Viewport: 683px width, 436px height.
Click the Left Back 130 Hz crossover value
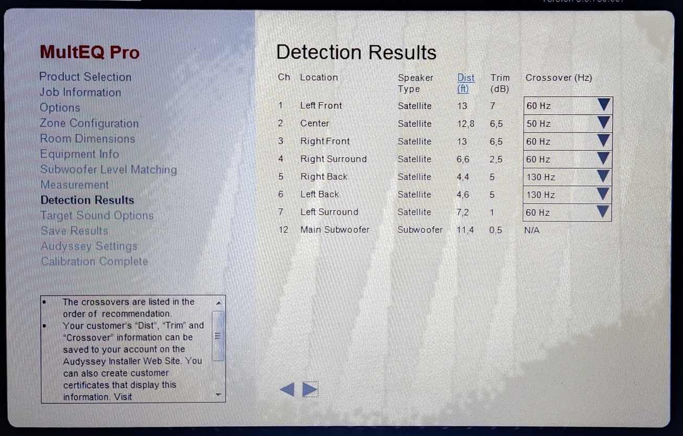click(x=541, y=195)
